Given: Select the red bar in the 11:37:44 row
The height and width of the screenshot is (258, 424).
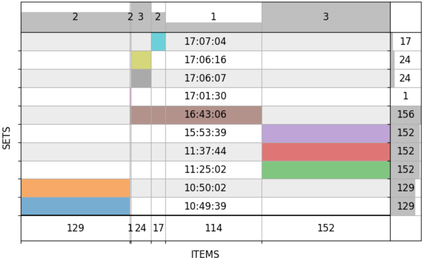Looking at the screenshot, I should pyautogui.click(x=325, y=151).
